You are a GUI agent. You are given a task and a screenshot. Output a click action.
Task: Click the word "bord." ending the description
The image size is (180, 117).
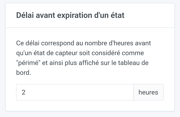[23, 73]
